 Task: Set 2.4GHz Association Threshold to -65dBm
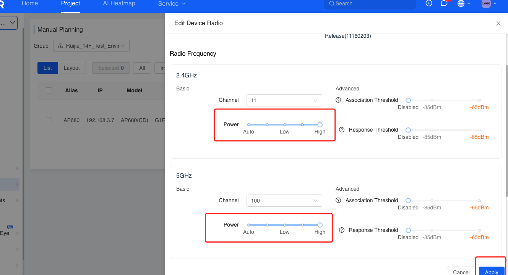tap(479, 100)
